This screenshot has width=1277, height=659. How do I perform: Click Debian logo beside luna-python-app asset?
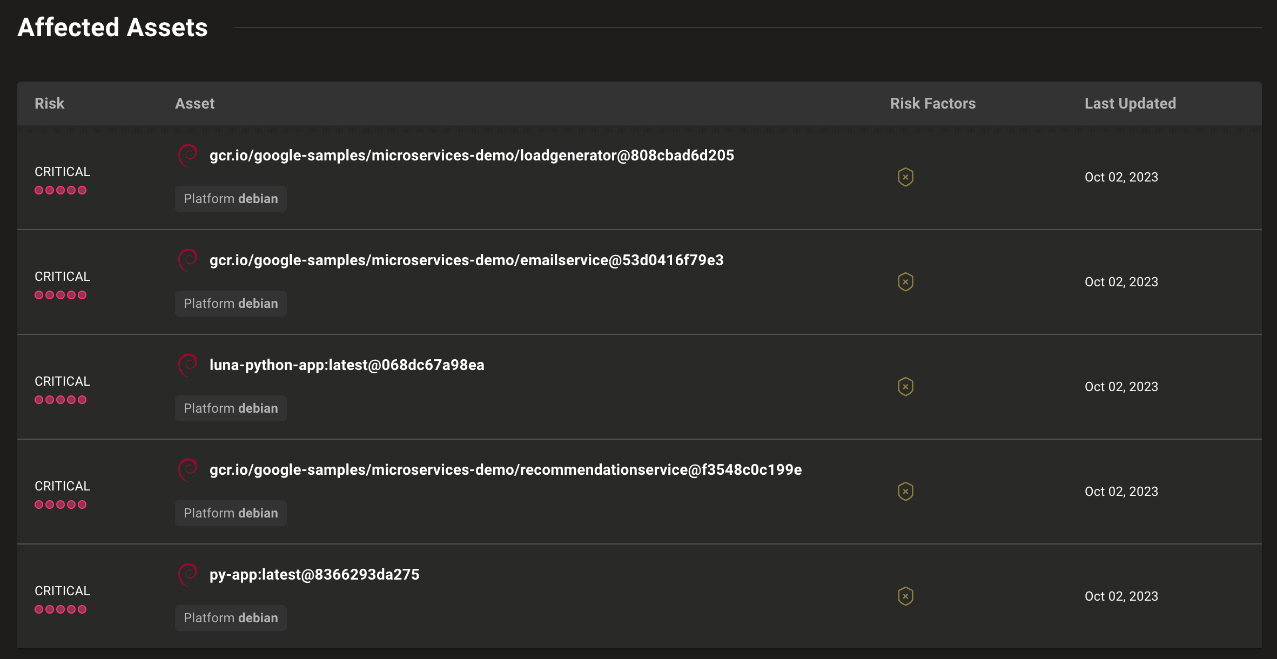tap(188, 365)
